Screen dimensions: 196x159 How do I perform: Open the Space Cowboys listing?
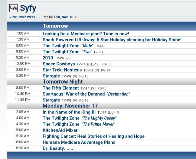pyautogui.click(x=59, y=64)
